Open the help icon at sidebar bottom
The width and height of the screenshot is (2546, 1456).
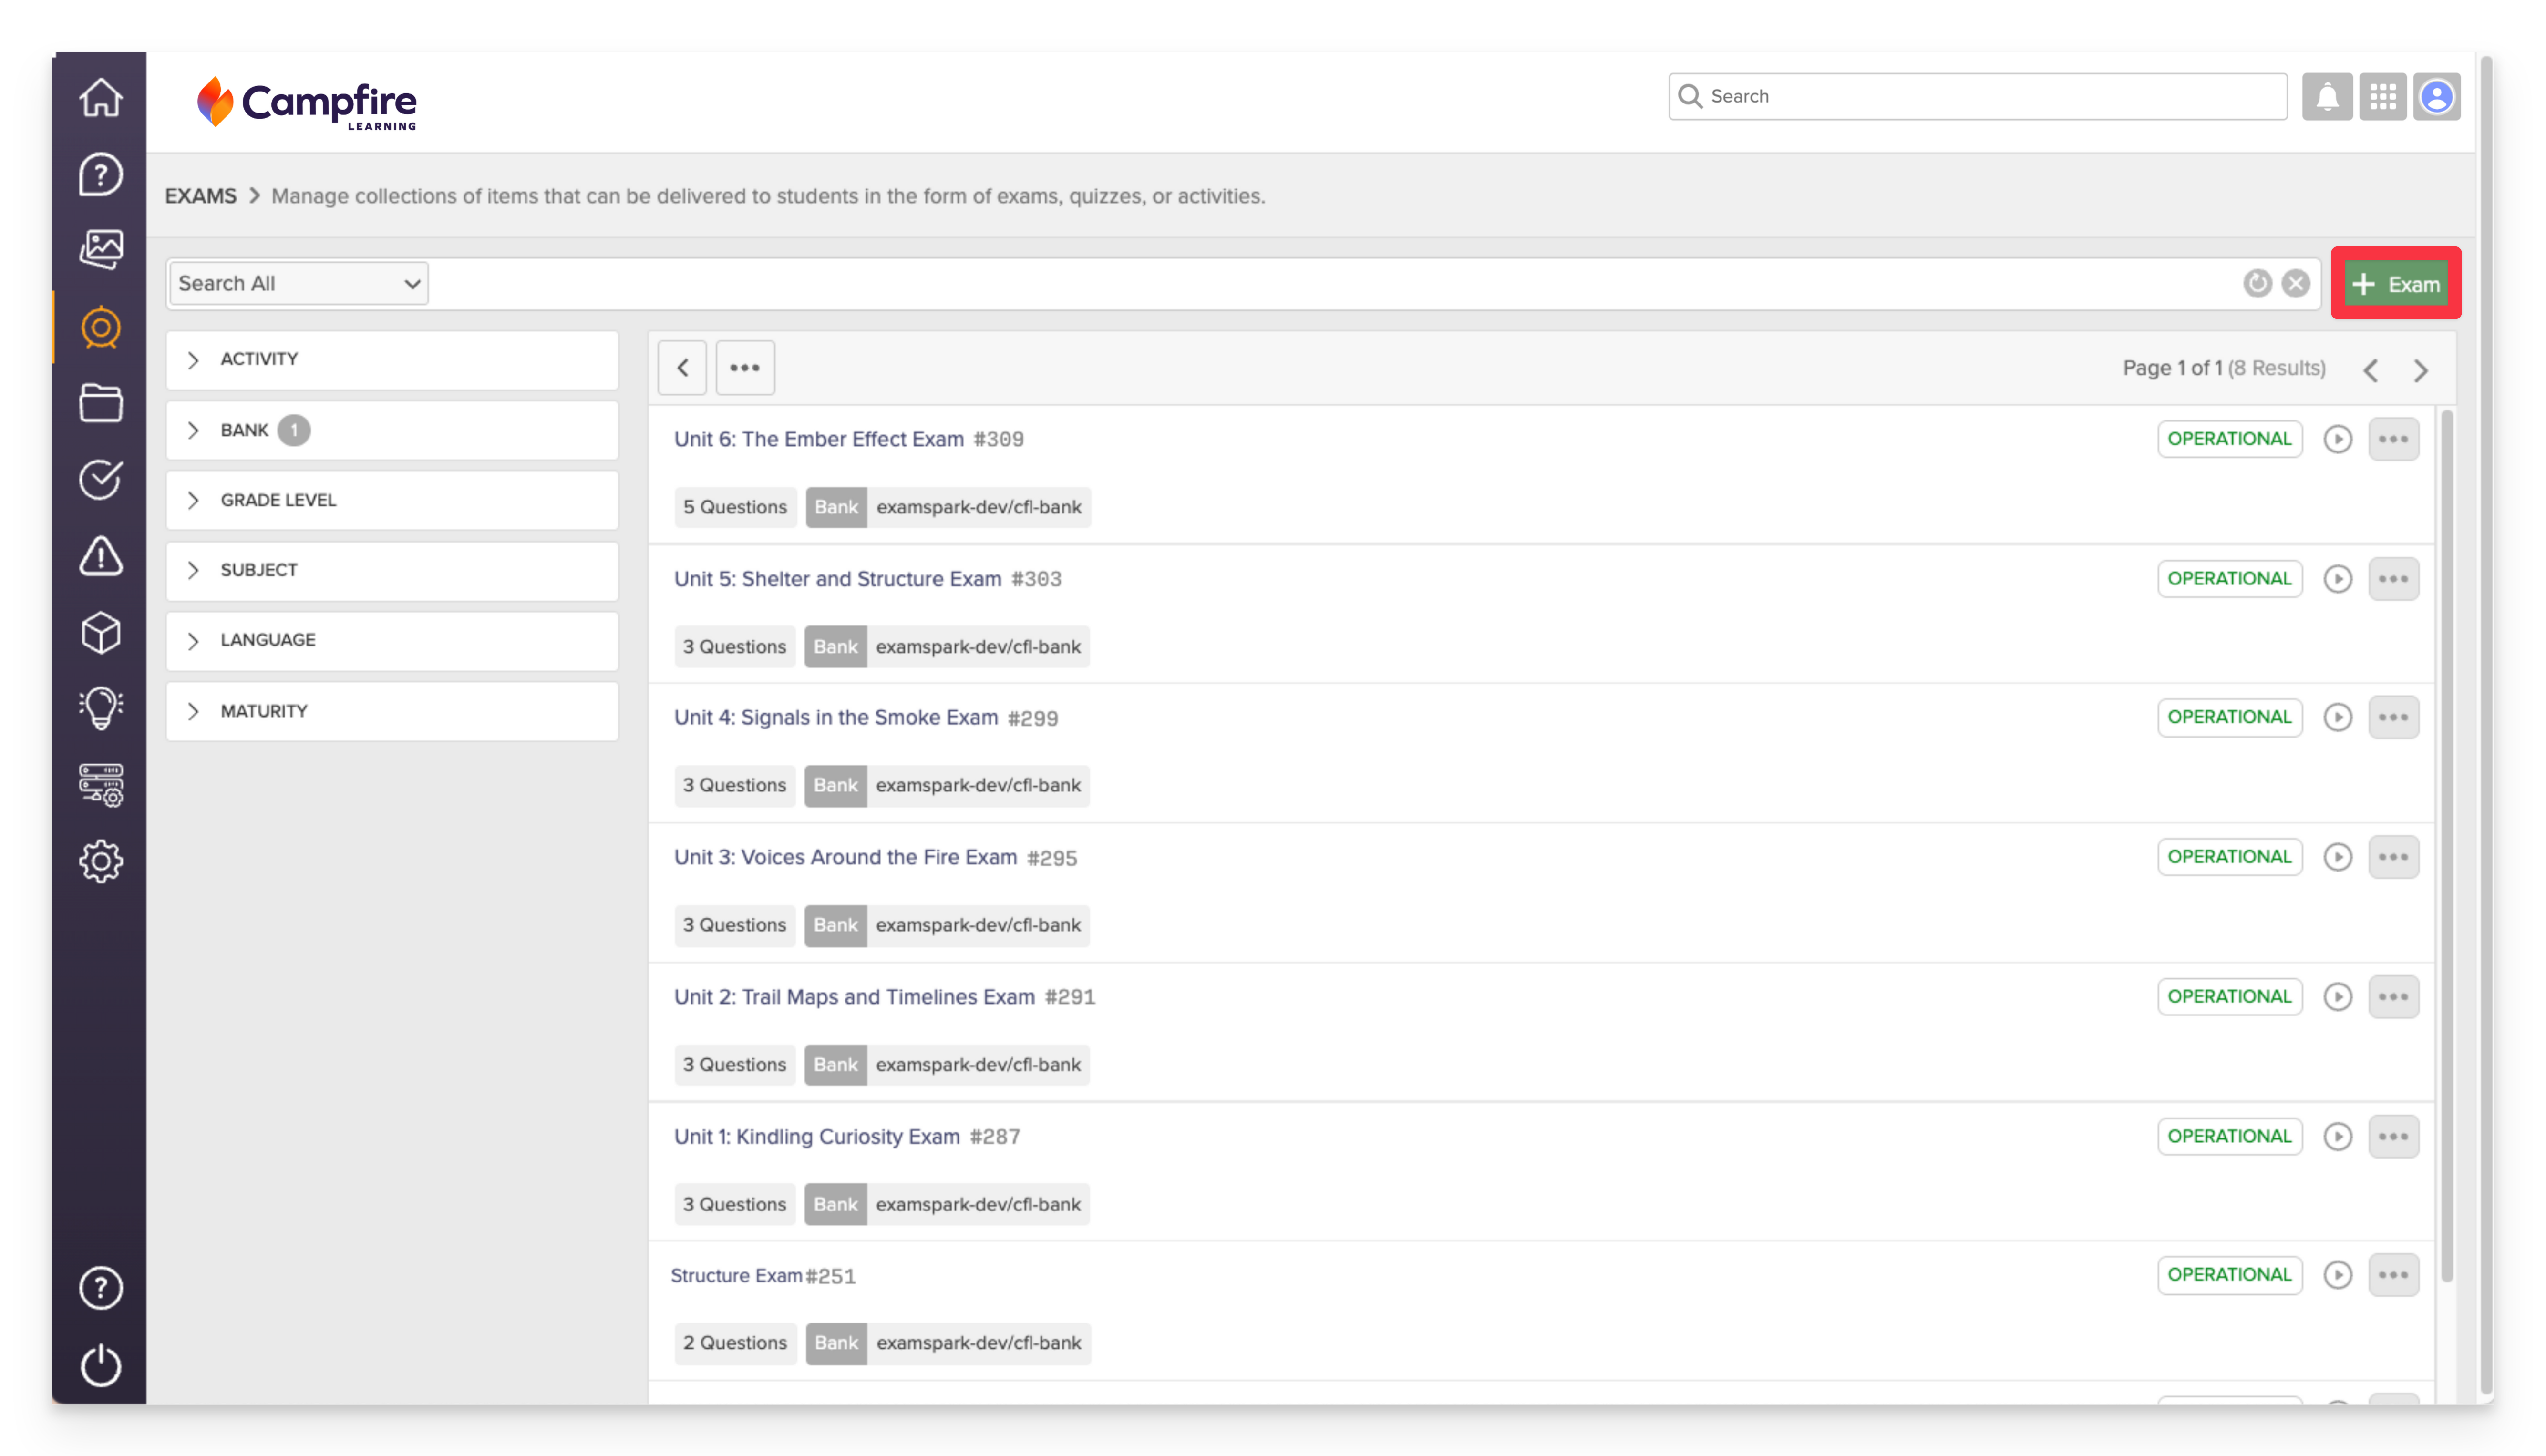(x=100, y=1288)
